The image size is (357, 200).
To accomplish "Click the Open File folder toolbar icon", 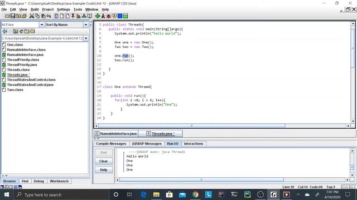I will tap(7, 16).
